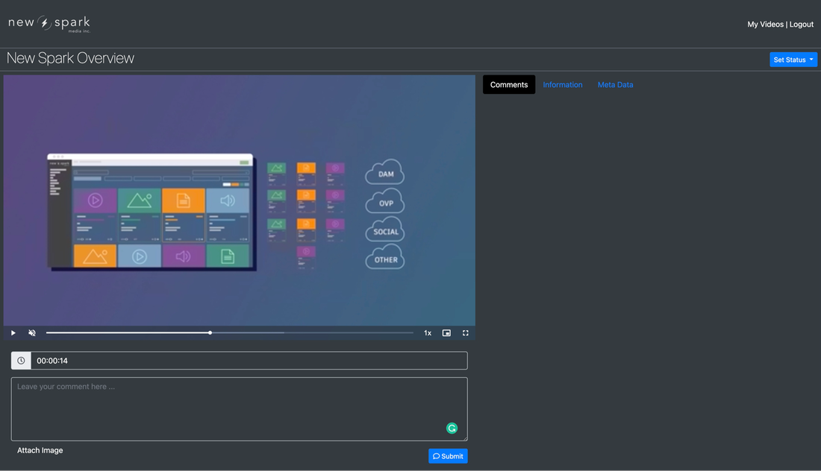Click the clock icon beside timestamp
This screenshot has width=821, height=471.
point(21,361)
